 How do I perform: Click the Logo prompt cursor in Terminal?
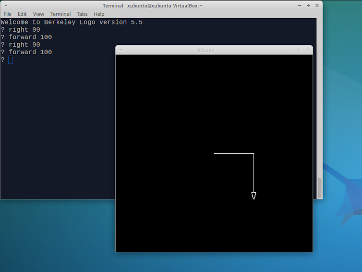click(11, 60)
